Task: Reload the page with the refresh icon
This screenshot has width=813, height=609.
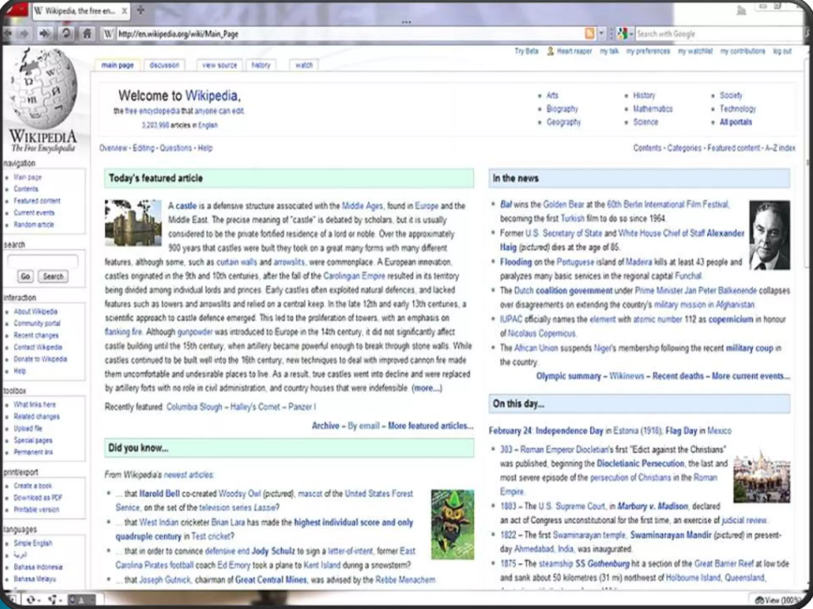Action: click(x=66, y=34)
